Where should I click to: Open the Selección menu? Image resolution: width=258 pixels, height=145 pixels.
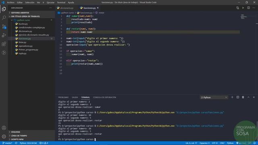29,2
